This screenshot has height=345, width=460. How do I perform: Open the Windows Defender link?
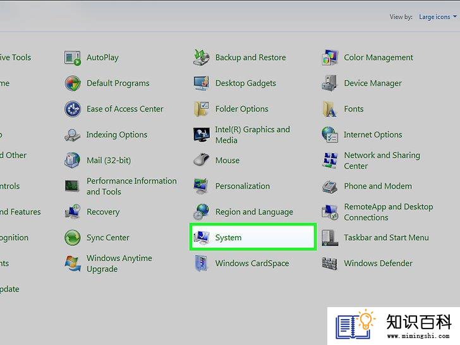coord(378,263)
